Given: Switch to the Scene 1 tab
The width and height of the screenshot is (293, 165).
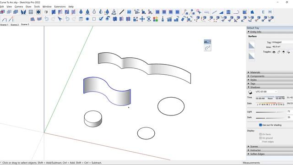Looking at the screenshot, I should pos(4,25).
